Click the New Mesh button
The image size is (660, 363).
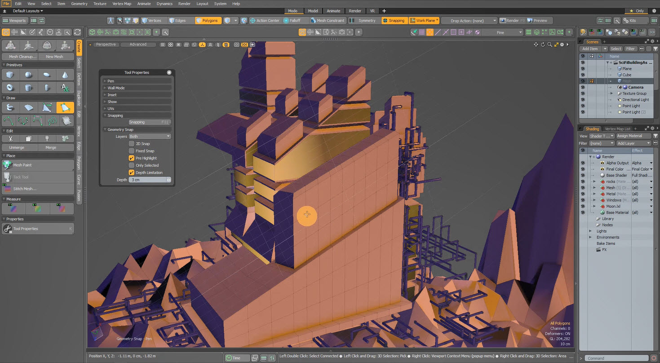(x=56, y=56)
